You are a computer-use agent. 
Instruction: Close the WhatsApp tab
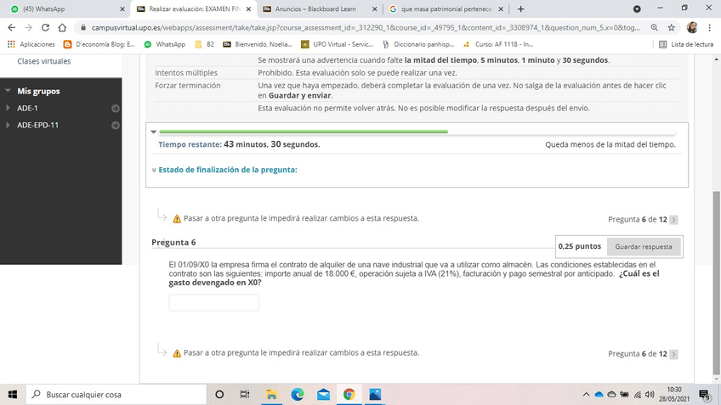click(x=122, y=8)
